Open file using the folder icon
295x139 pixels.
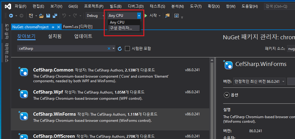41,16
